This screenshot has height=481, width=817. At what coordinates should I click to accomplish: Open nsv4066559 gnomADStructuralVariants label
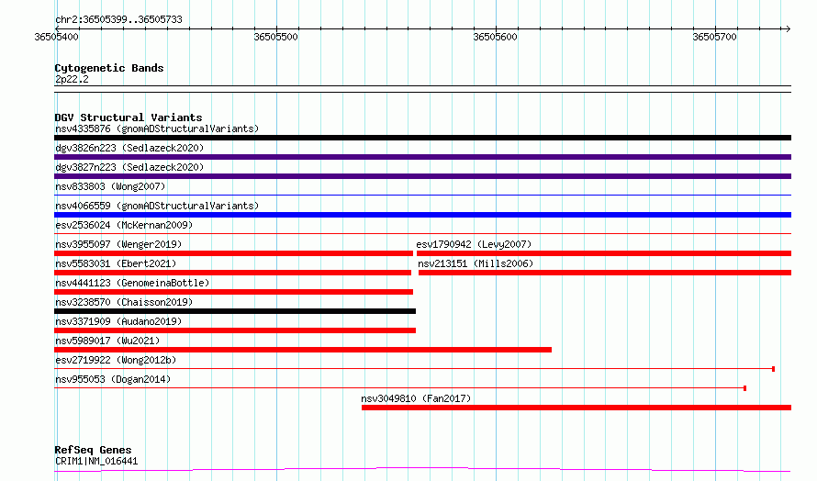pos(157,206)
